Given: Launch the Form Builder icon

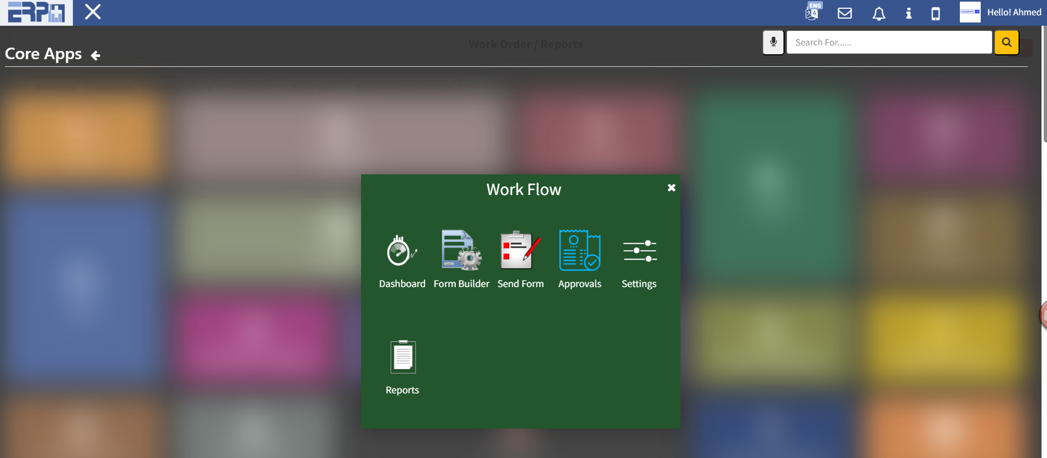Looking at the screenshot, I should click(461, 251).
